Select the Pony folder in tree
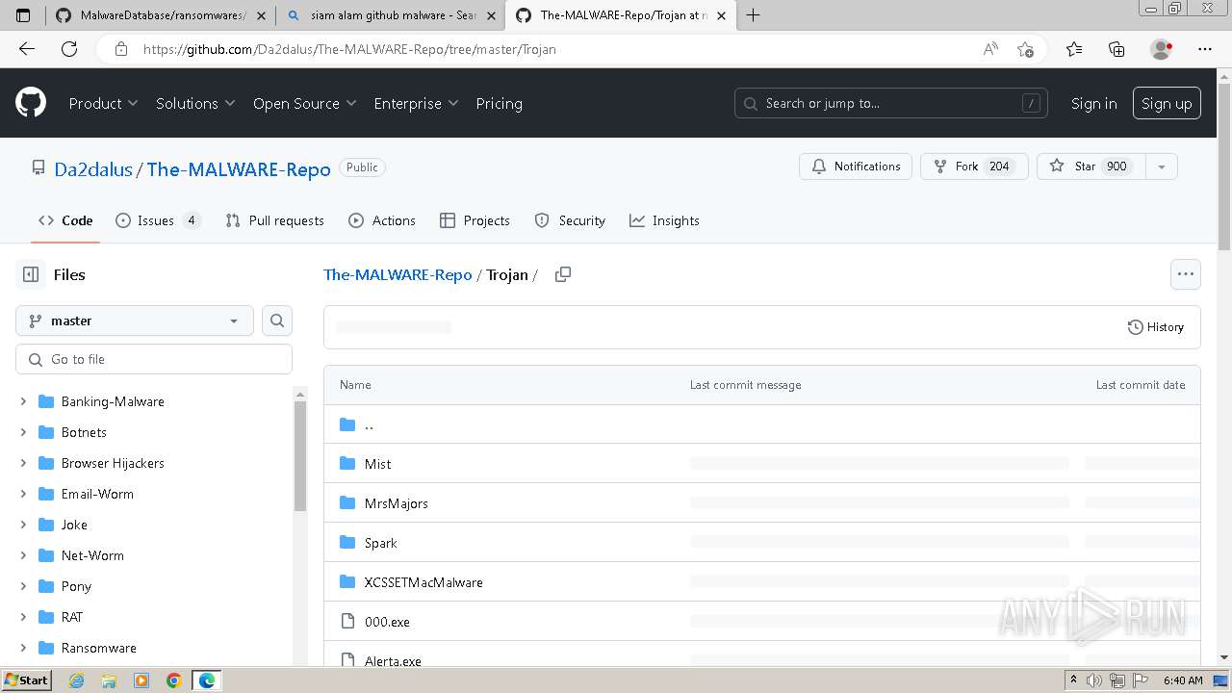 pos(76,586)
